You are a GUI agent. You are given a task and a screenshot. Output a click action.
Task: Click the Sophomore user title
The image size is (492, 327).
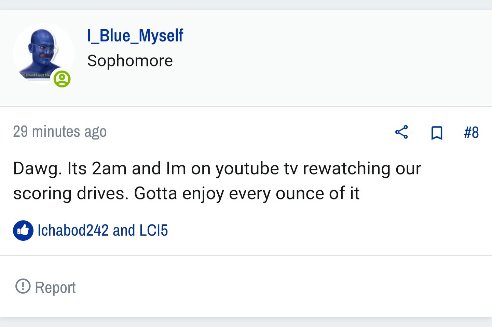[x=130, y=61]
